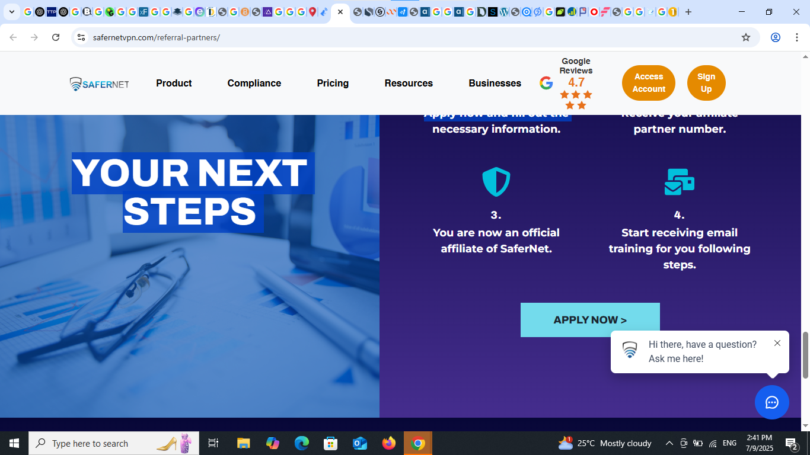Open the Copilot taskbar icon

(x=273, y=443)
